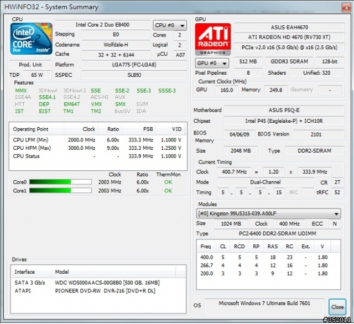354x324 pixels.
Task: Click the SSE4.1 feature label
Action: click(47, 97)
